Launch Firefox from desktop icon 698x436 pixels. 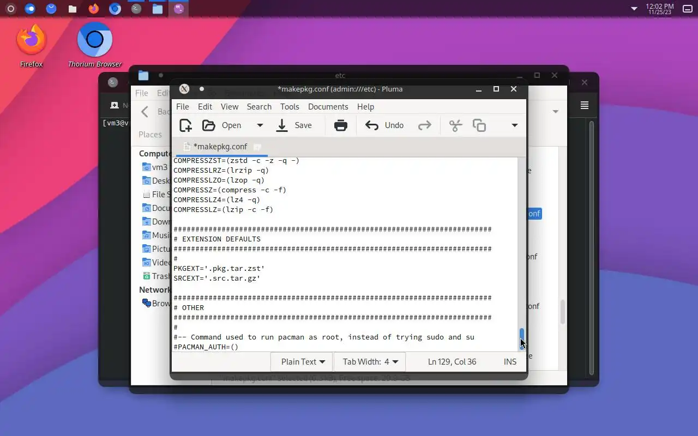coord(31,46)
